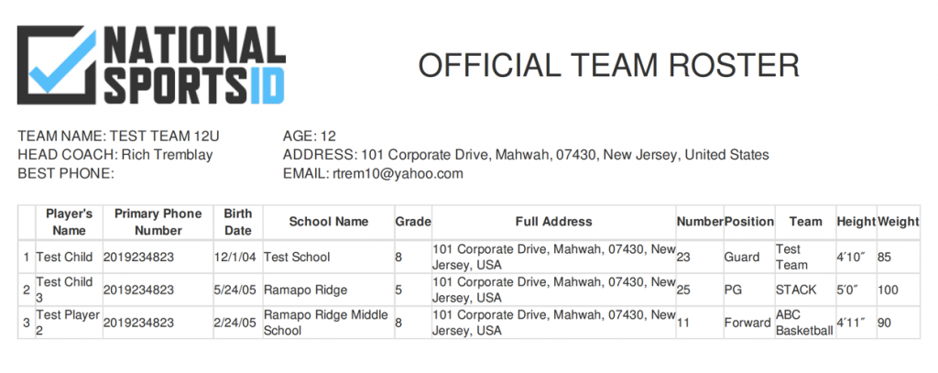Select the 5/24/05 birth date cell

[235, 291]
